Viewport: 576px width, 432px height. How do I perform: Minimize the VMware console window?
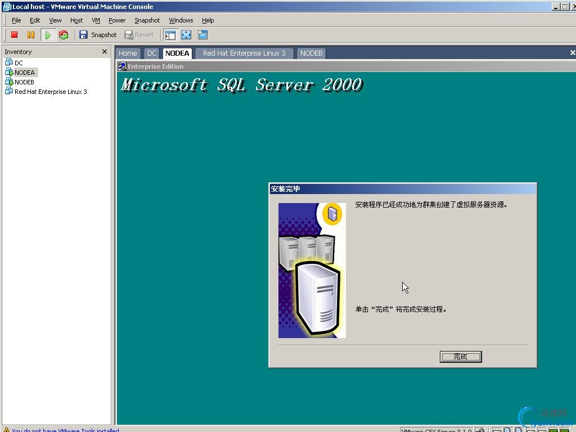555,7
